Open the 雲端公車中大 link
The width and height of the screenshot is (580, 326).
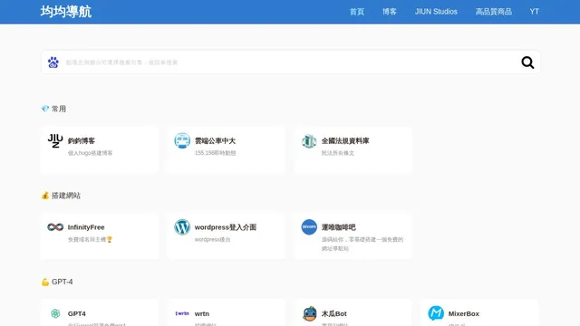coord(215,141)
